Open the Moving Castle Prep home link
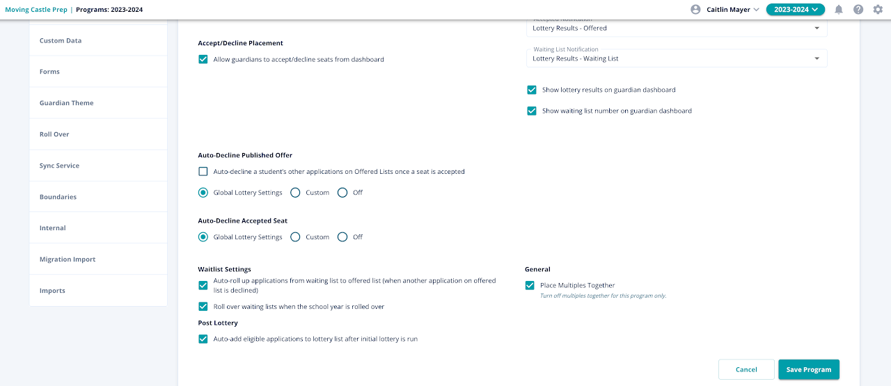This screenshot has width=891, height=386. tap(36, 10)
